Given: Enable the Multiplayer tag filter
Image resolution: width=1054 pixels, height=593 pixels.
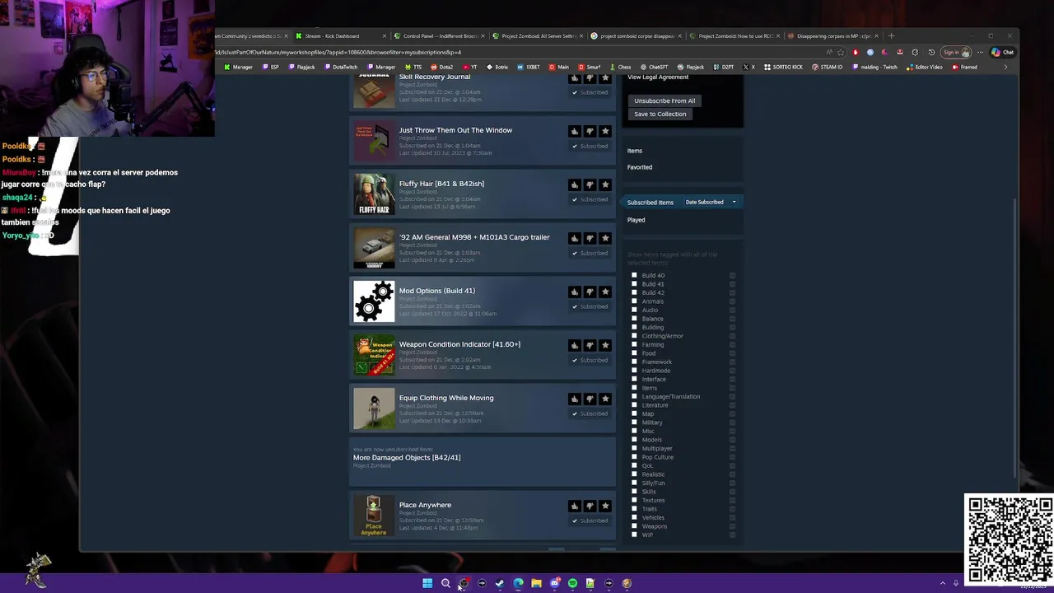Looking at the screenshot, I should tap(634, 448).
